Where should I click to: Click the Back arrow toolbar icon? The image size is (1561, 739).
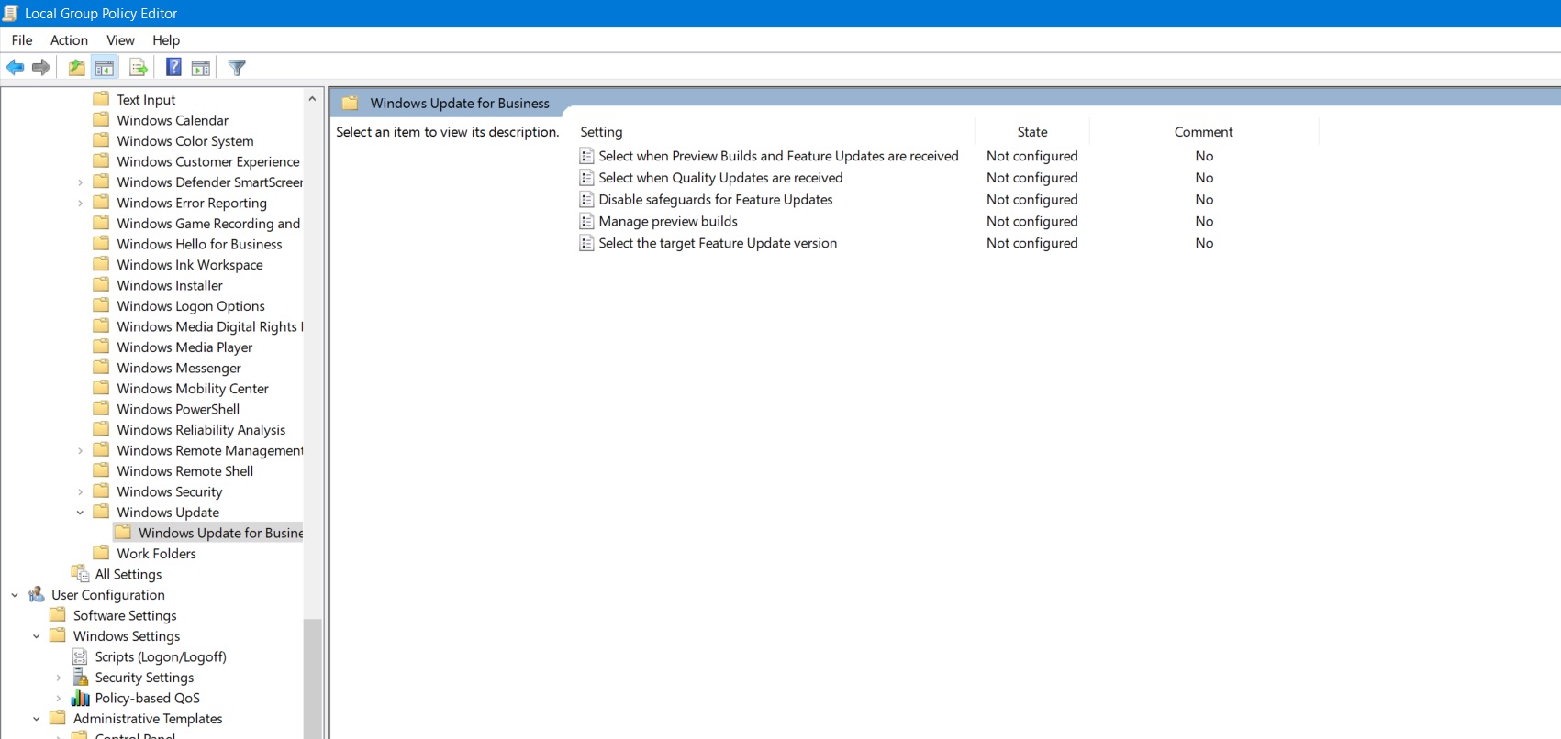click(x=15, y=67)
